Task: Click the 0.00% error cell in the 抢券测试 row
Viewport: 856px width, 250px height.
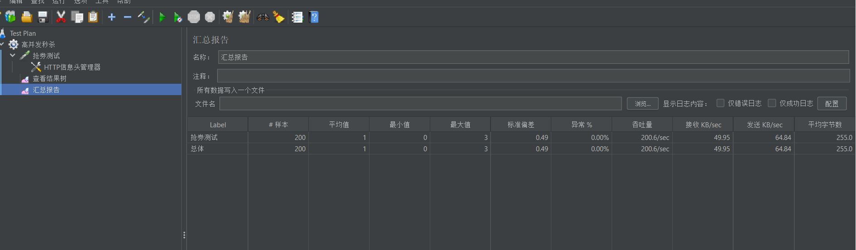Action: click(x=582, y=137)
